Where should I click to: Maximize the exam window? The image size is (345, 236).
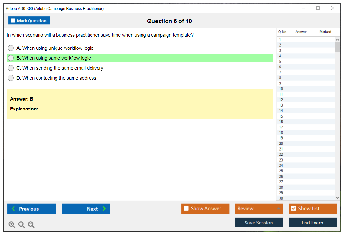(318, 8)
